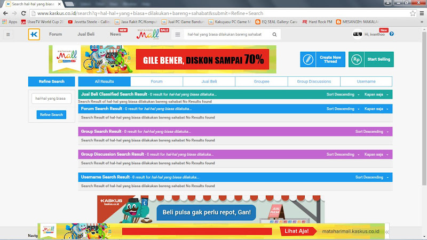Click the Beli pulsa banner ad
Image resolution: width=427 pixels, height=240 pixels.
click(x=211, y=209)
